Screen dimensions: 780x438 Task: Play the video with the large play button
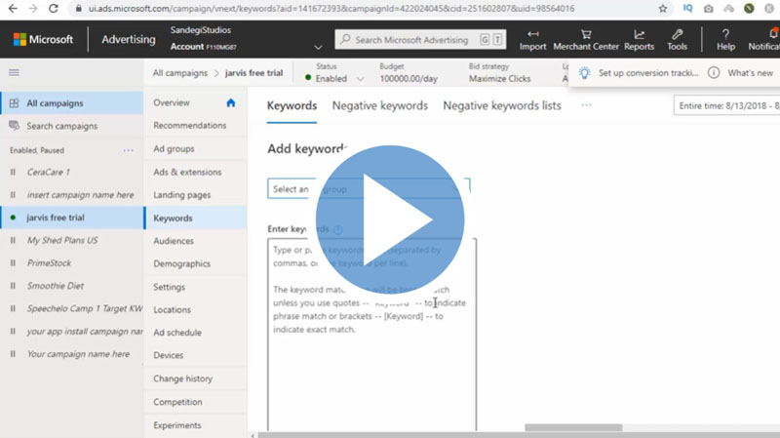pos(390,219)
